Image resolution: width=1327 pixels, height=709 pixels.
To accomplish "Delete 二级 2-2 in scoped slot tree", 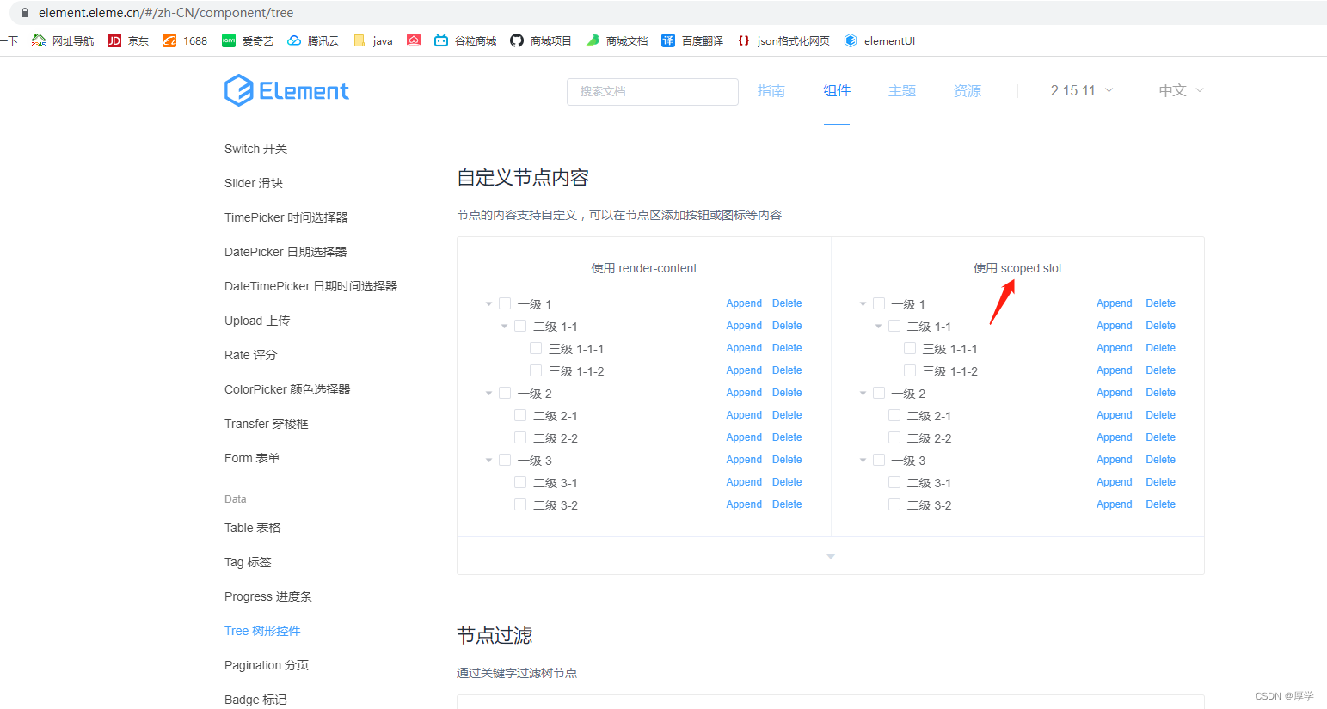I will click(x=1161, y=437).
